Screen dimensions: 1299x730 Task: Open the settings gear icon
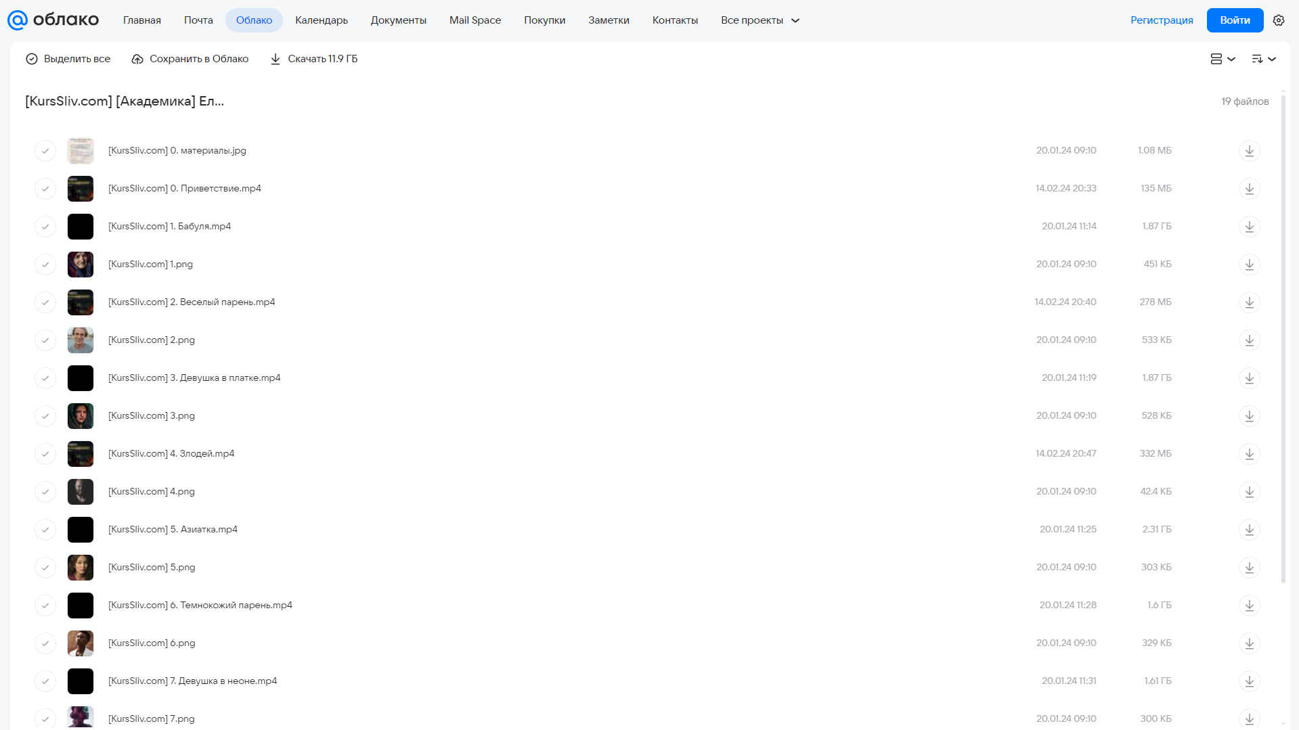1279,20
